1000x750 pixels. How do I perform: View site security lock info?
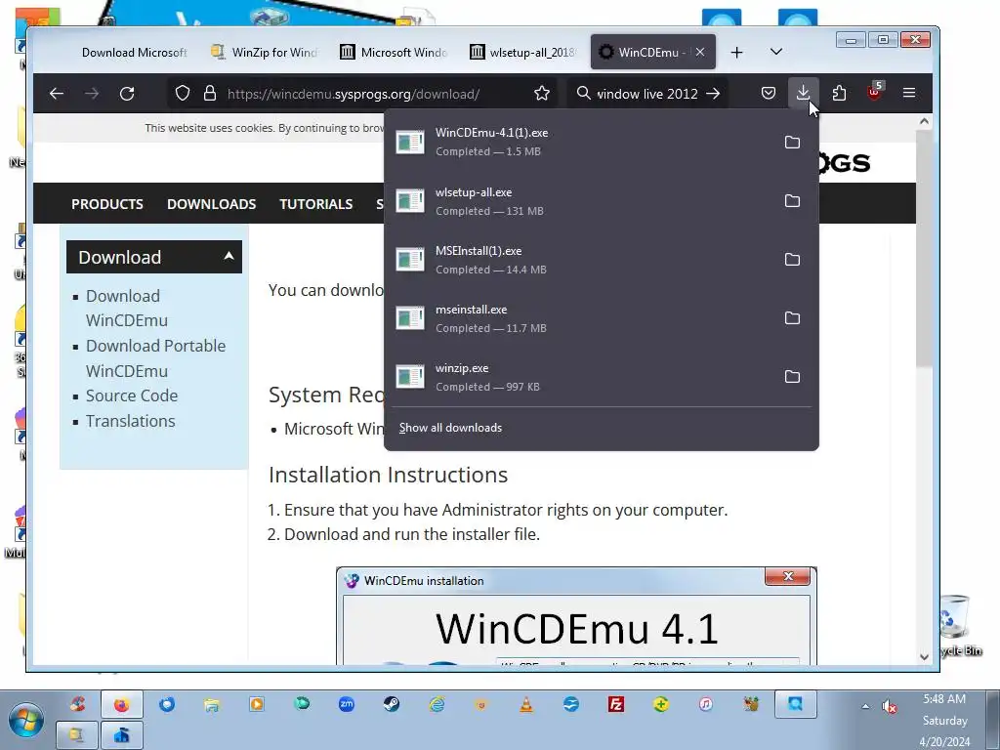(210, 94)
